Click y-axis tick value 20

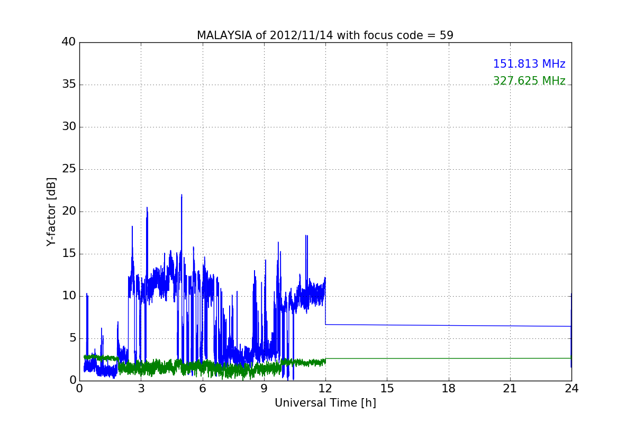pyautogui.click(x=69, y=212)
